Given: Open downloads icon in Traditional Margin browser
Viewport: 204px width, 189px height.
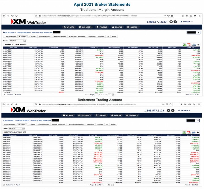Looking at the screenshot, I should [x=183, y=16].
